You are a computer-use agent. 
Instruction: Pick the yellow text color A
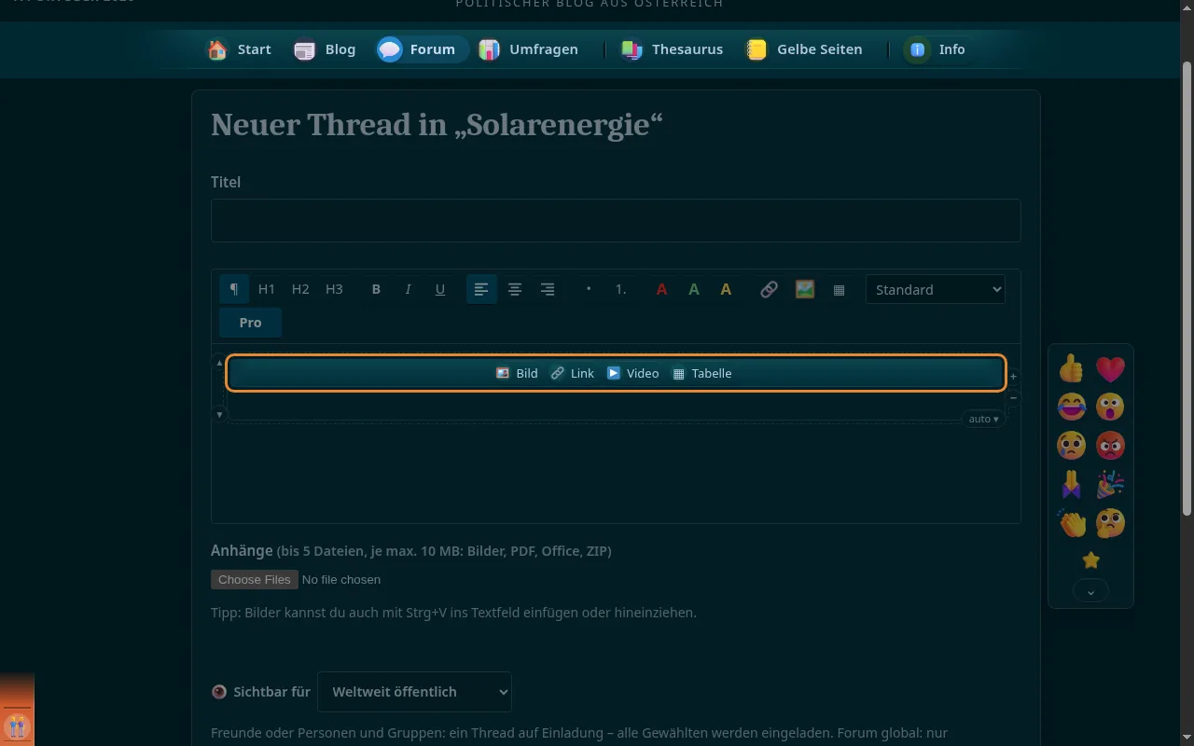point(726,289)
